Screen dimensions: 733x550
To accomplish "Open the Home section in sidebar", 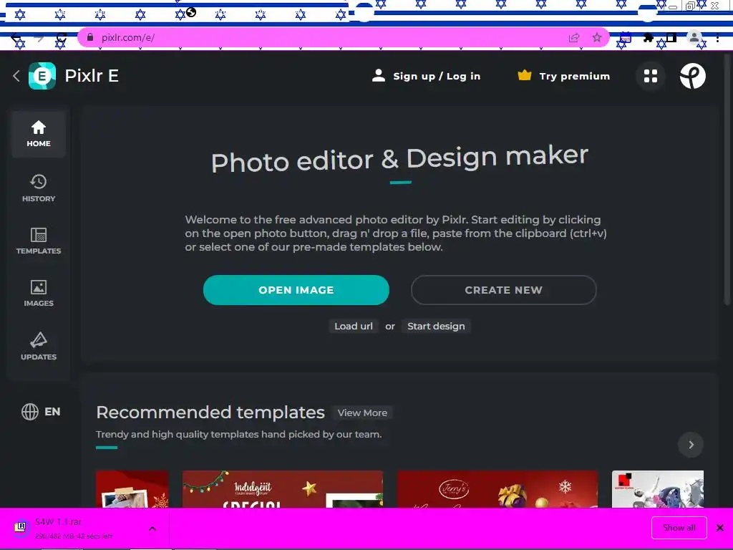I will pos(39,134).
